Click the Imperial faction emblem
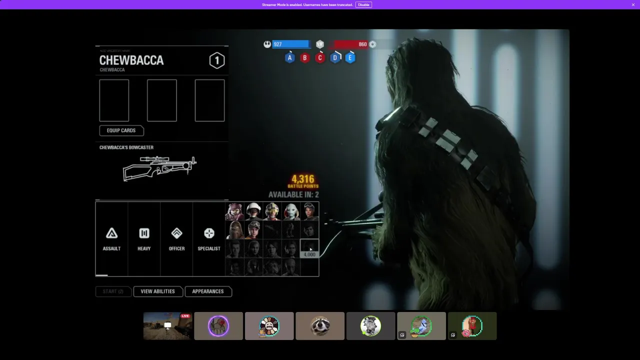 (372, 44)
